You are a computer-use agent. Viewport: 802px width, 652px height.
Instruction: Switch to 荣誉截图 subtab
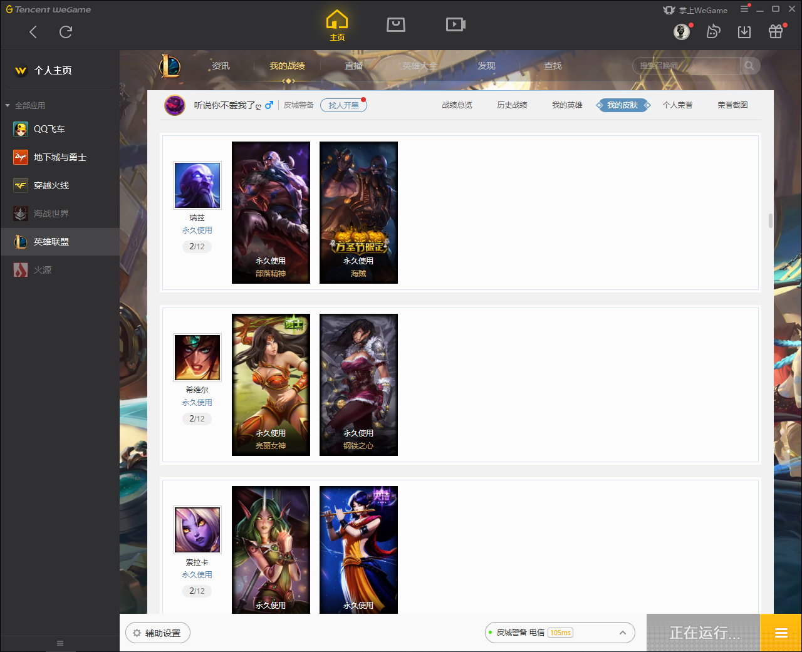coord(732,105)
